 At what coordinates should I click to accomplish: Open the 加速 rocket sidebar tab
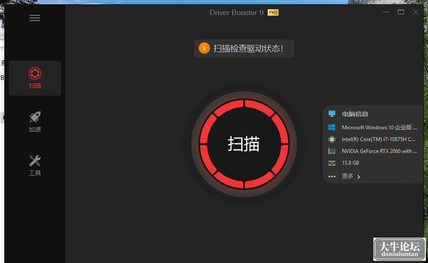click(35, 122)
